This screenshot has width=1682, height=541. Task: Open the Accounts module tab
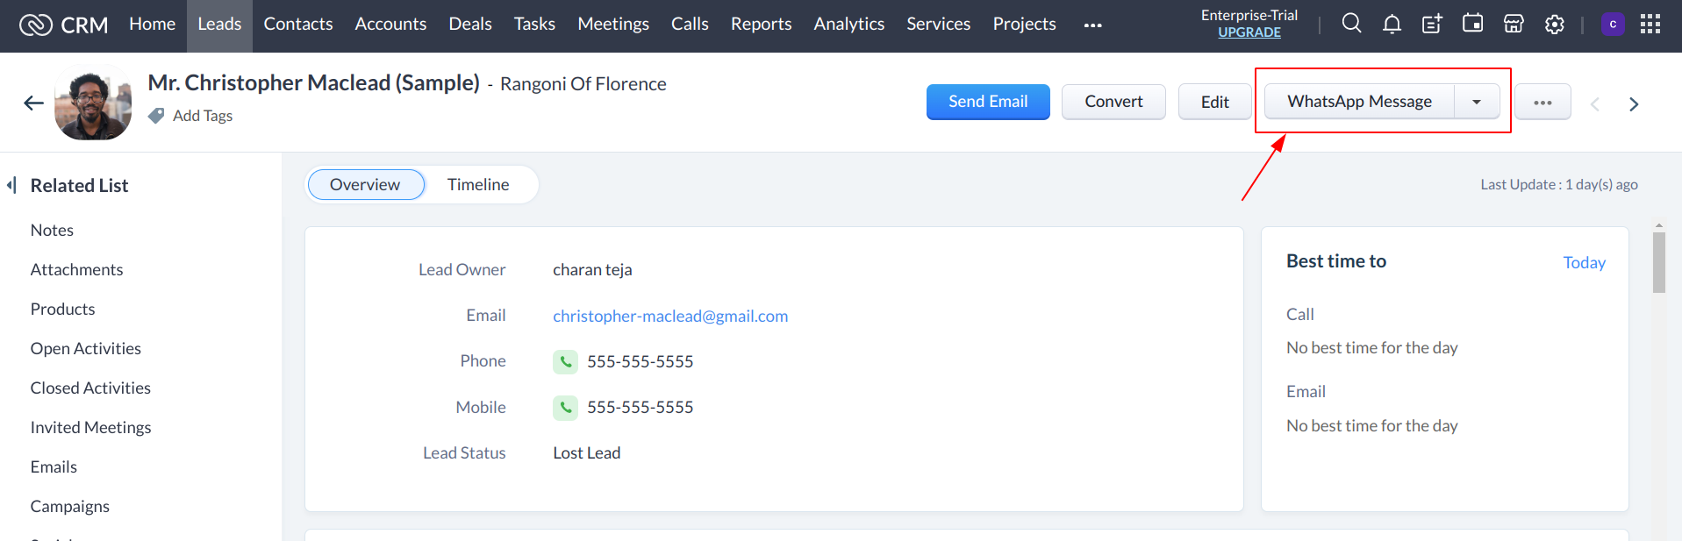point(390,25)
